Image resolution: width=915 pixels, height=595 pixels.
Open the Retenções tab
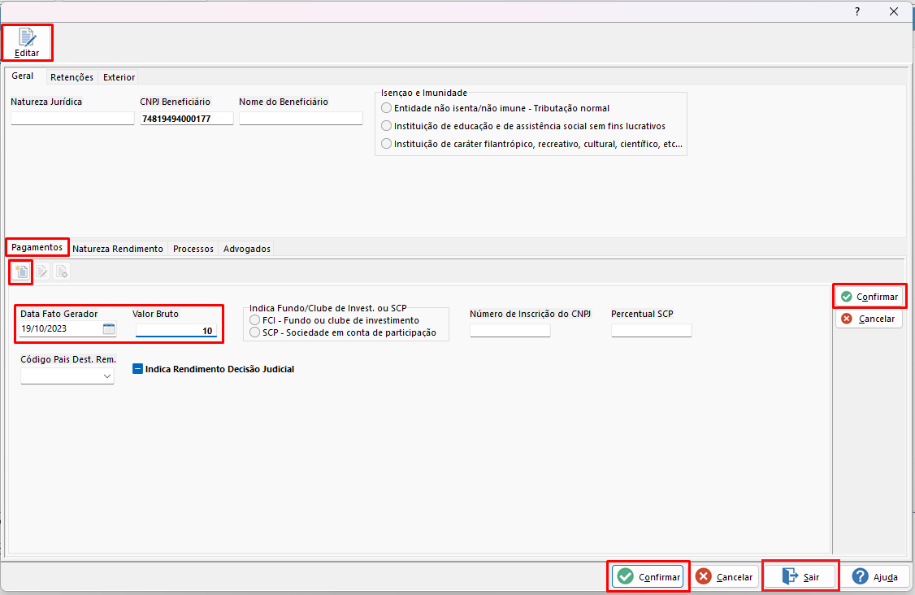click(72, 77)
